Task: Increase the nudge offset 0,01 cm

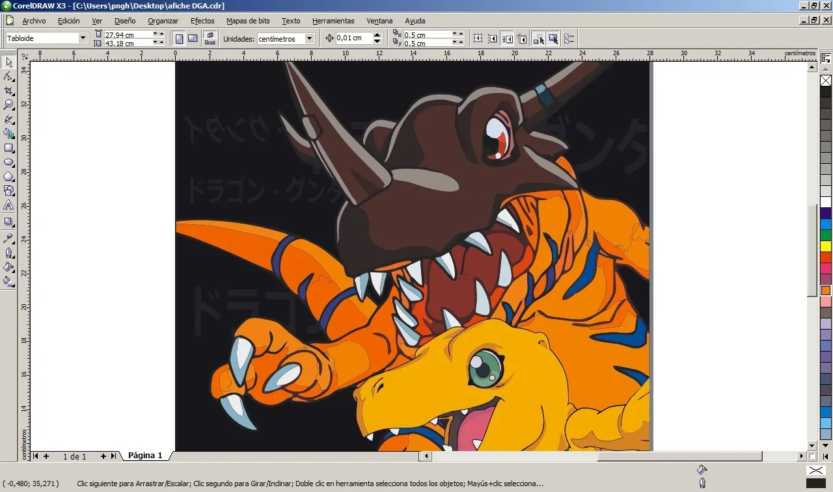Action: [x=377, y=35]
